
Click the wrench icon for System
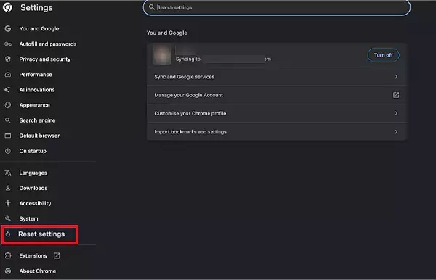coord(8,218)
